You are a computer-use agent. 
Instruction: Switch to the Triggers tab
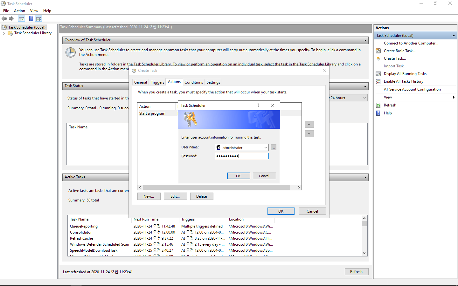tap(157, 82)
